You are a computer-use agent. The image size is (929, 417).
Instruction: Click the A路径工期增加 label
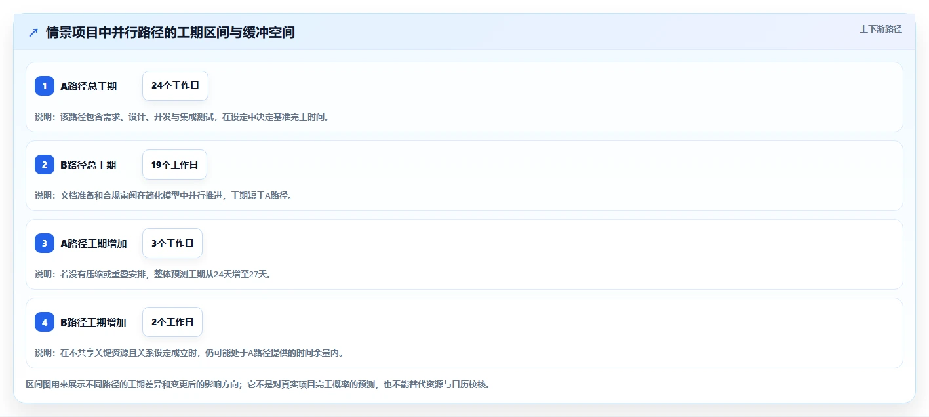(94, 243)
